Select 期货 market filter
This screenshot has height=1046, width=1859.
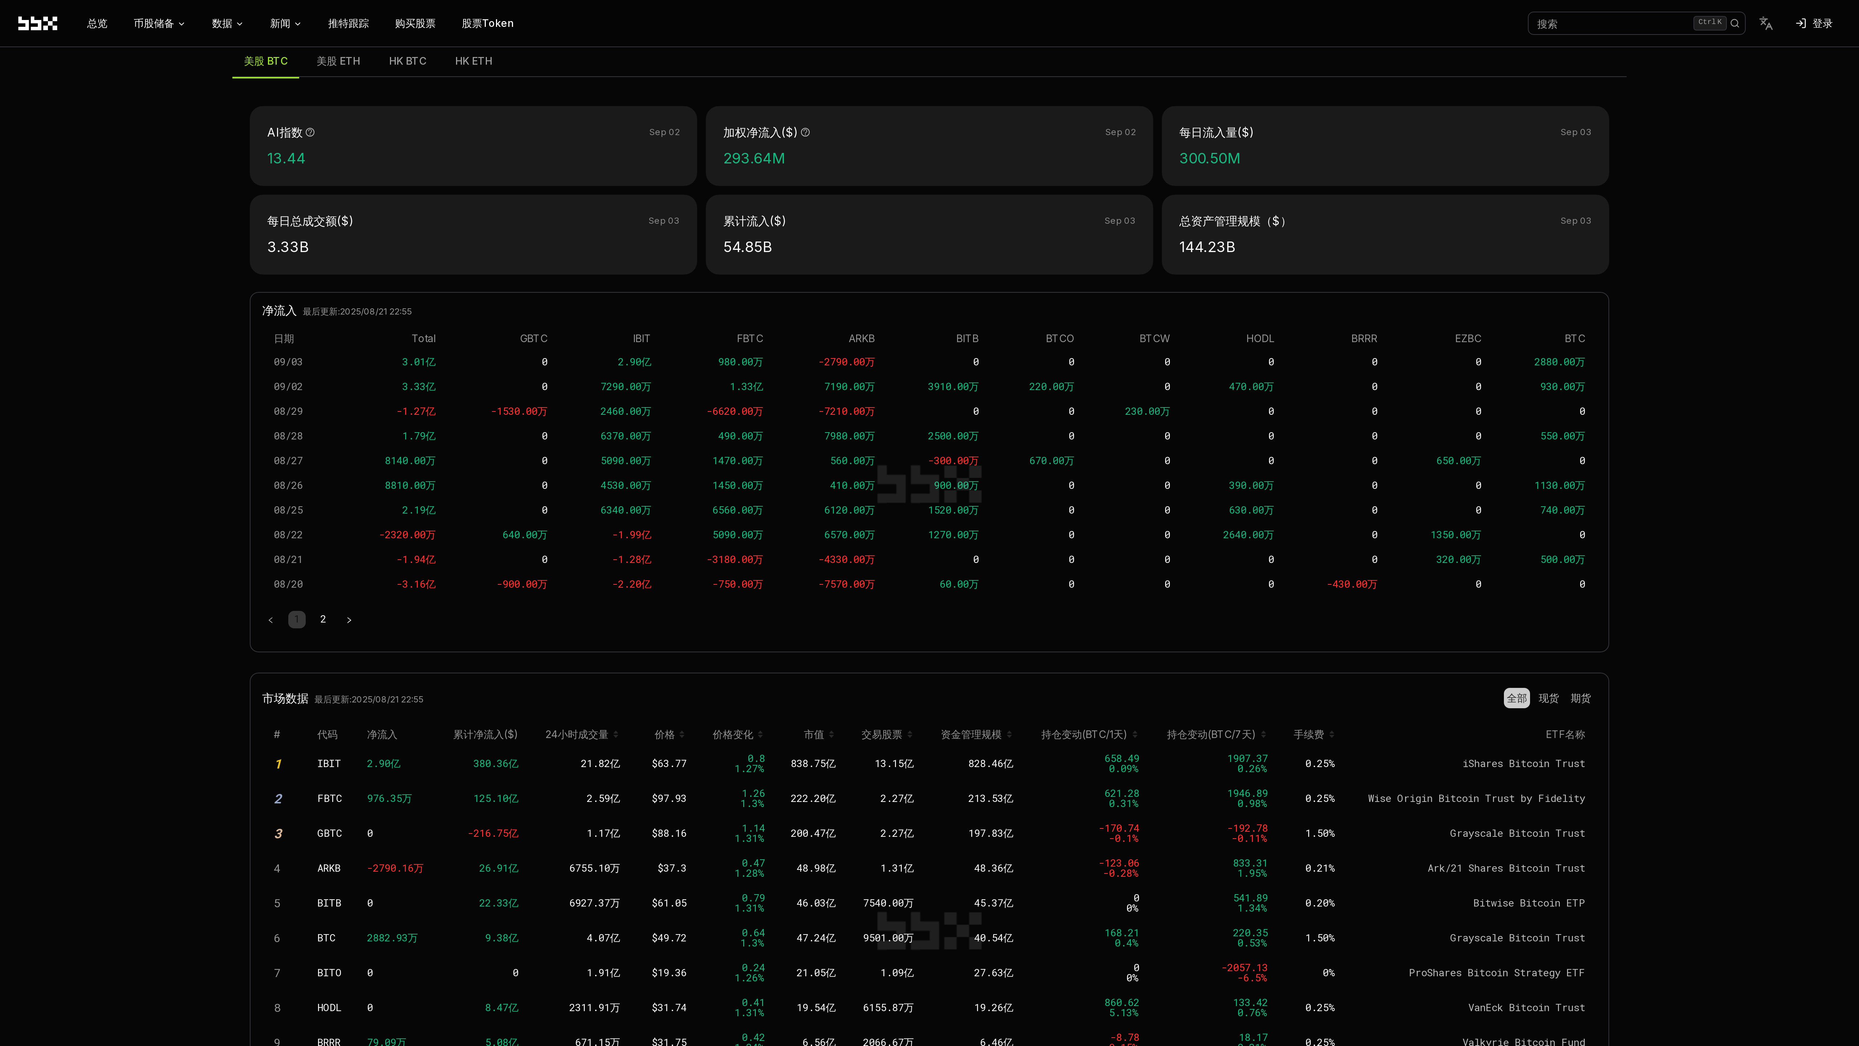1581,698
